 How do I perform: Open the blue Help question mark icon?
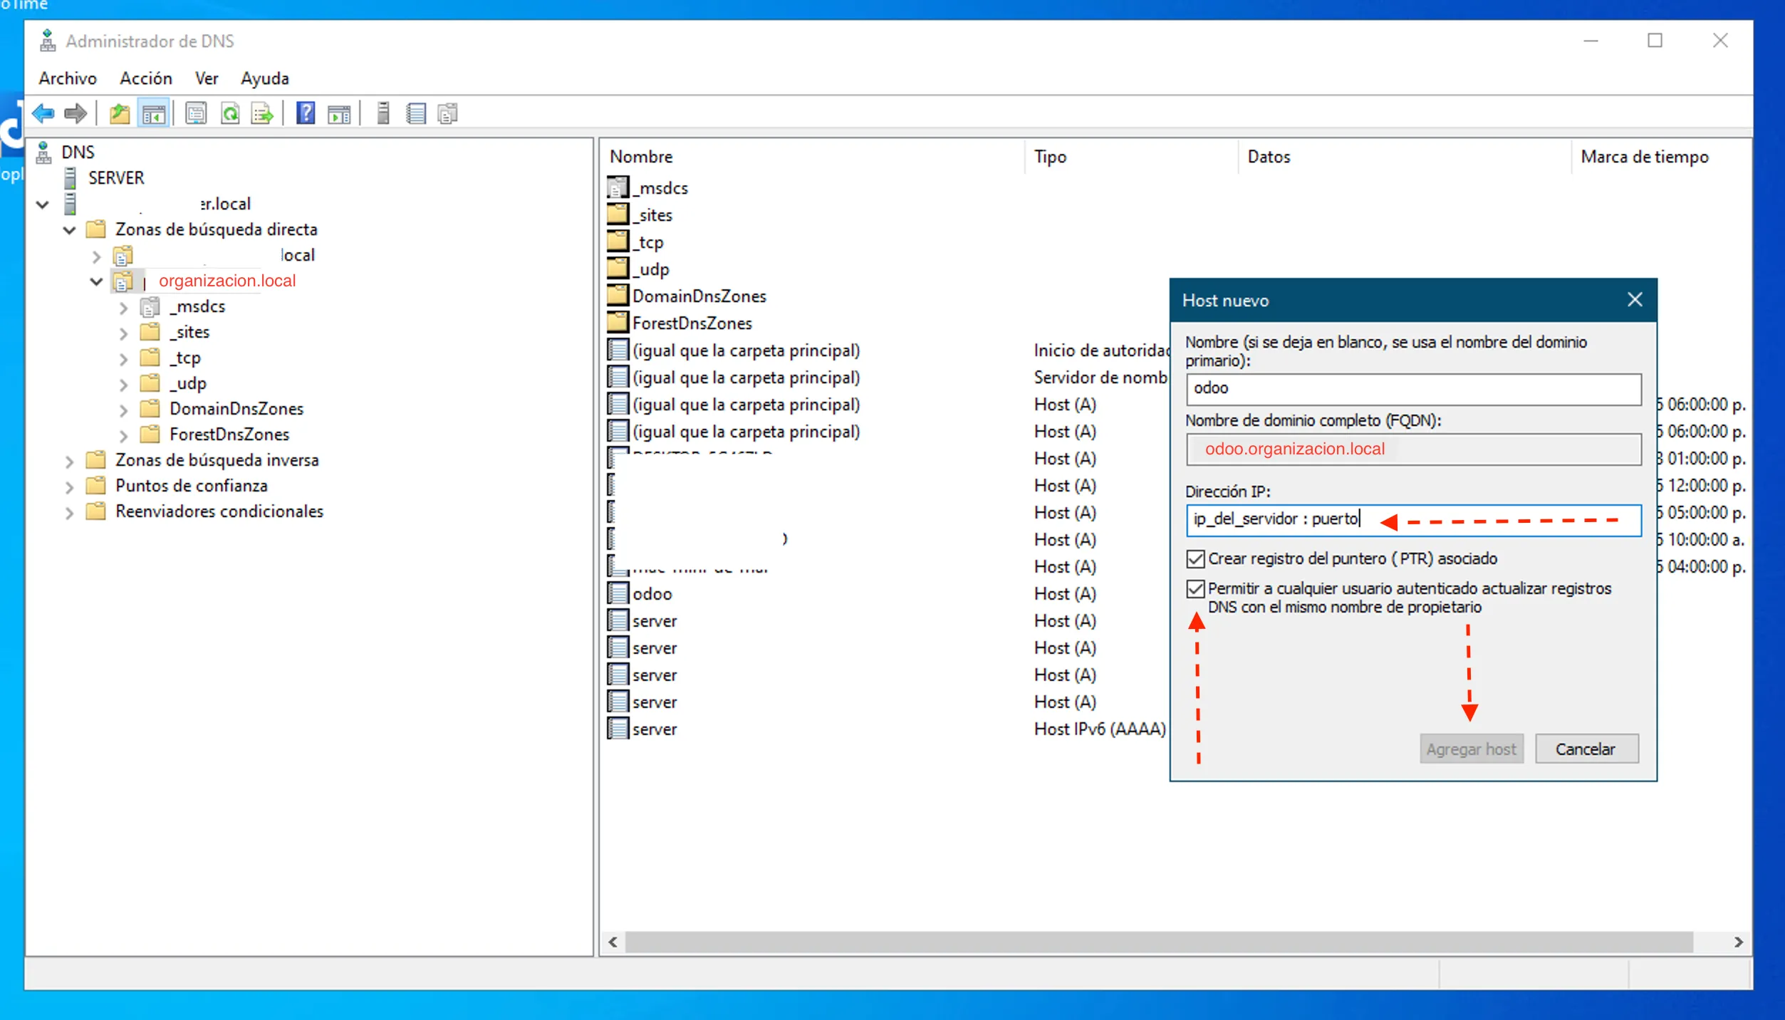coord(306,113)
